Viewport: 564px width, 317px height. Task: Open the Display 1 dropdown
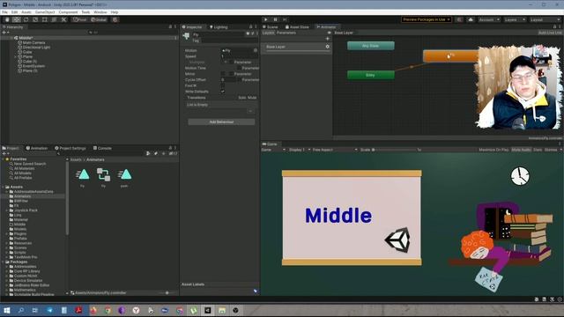pos(299,150)
